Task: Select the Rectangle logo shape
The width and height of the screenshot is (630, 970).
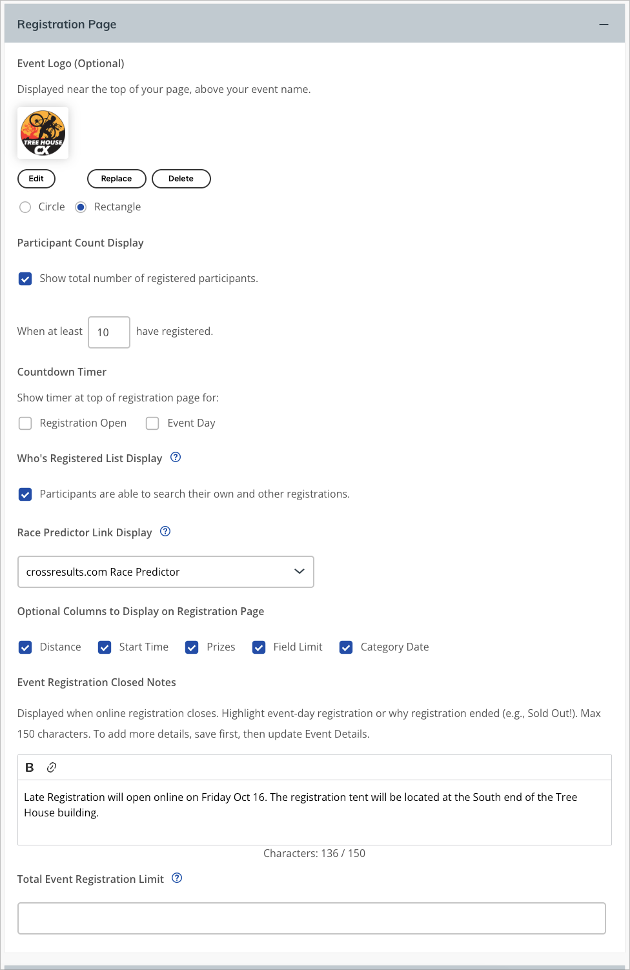Action: click(x=81, y=207)
